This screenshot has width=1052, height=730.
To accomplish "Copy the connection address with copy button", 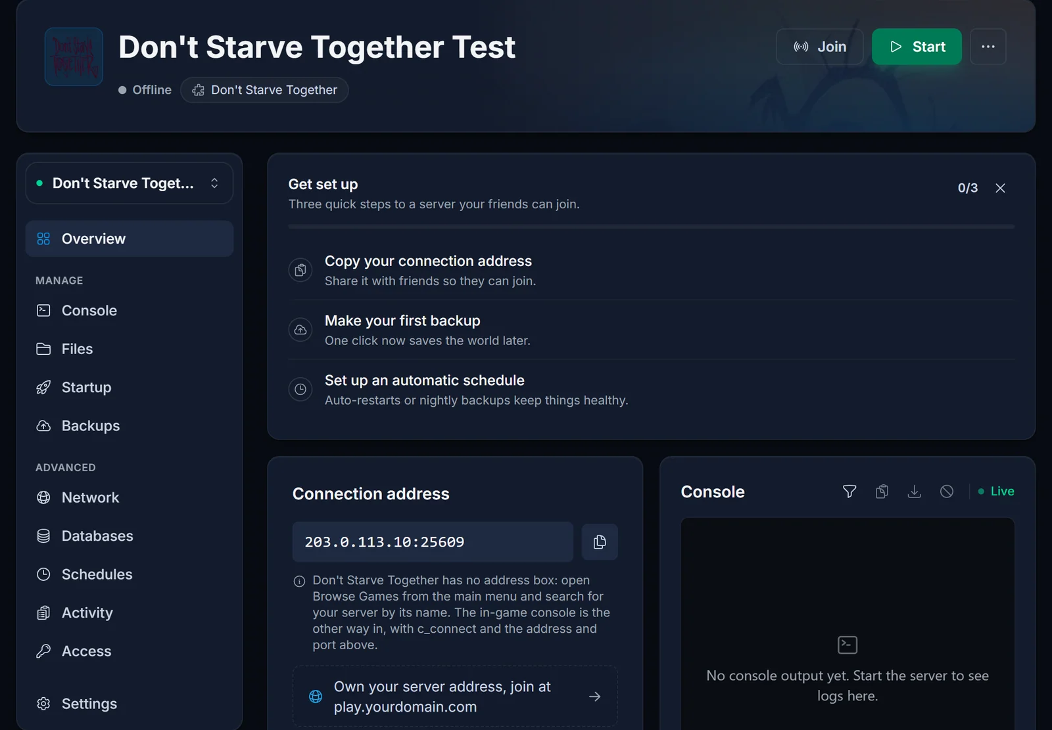I will click(600, 542).
